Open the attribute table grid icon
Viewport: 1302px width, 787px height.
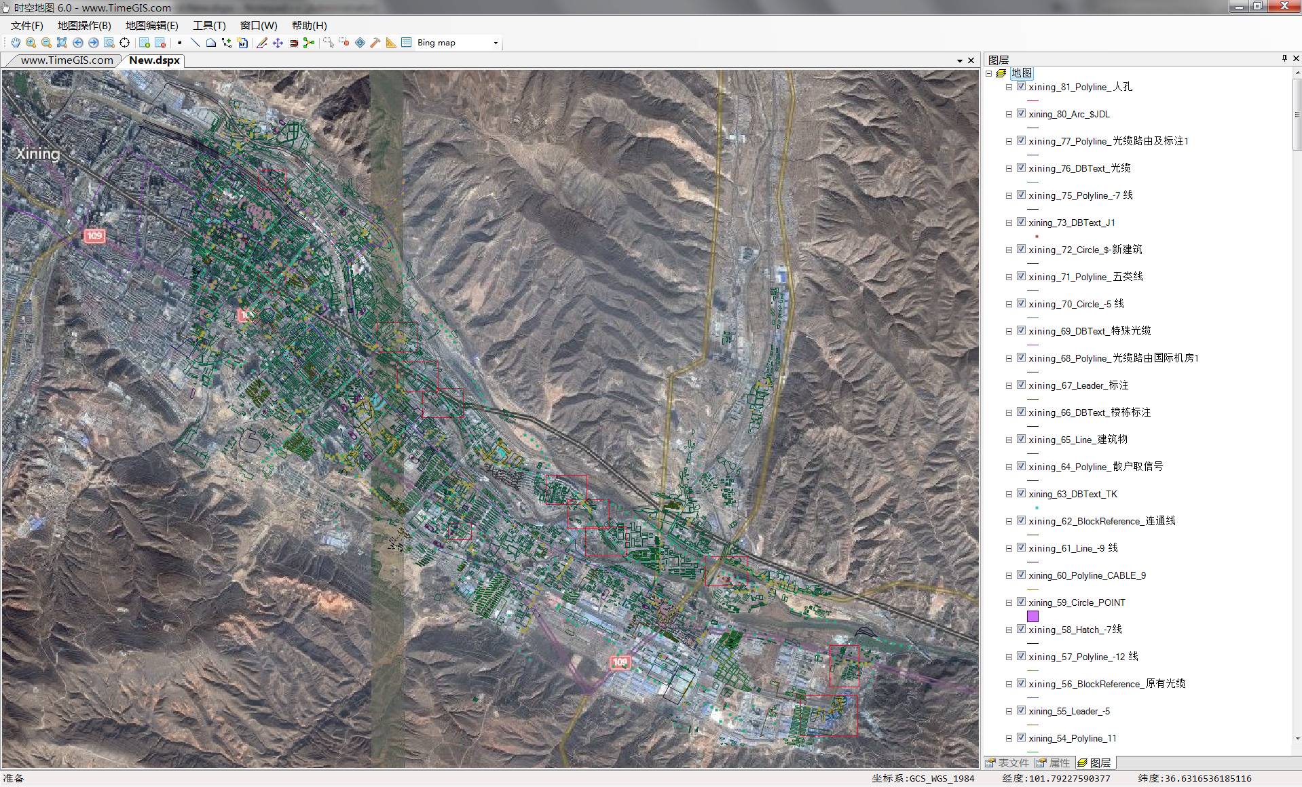tap(407, 43)
